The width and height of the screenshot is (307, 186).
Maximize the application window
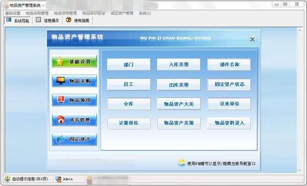tap(285, 4)
